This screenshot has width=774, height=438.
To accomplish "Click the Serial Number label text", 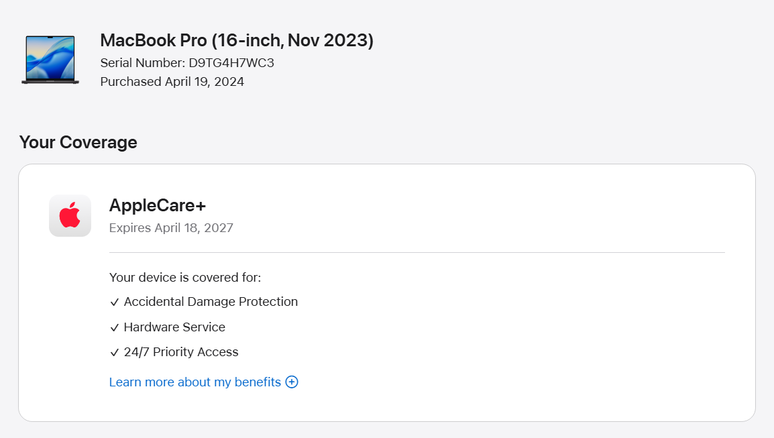I will tap(143, 63).
